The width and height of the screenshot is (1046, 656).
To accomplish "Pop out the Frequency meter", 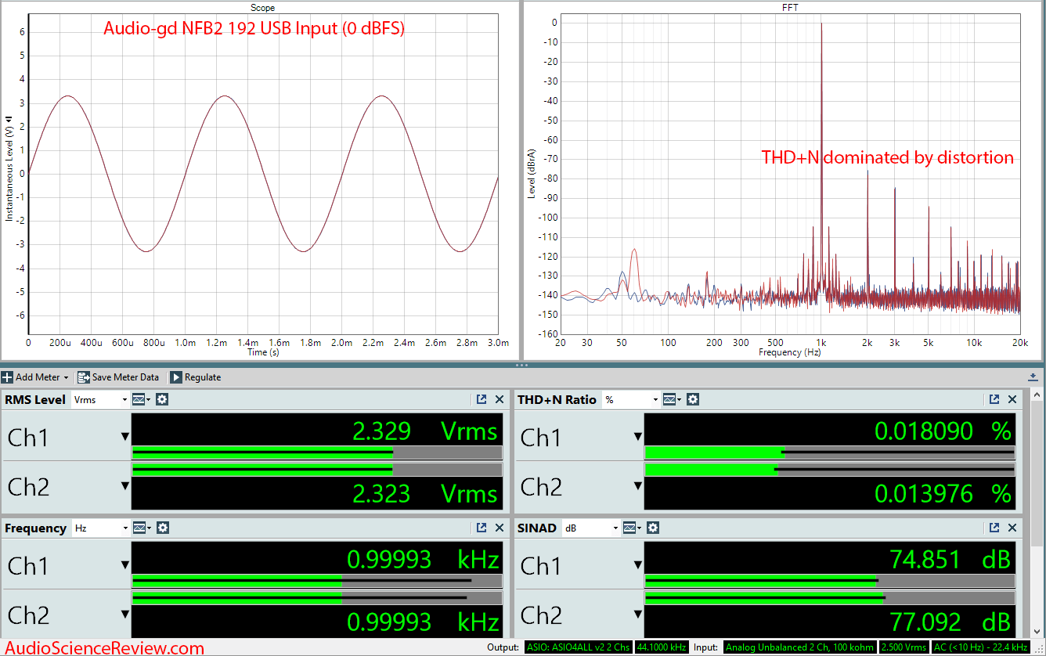I will pos(482,528).
